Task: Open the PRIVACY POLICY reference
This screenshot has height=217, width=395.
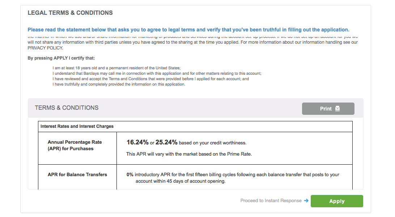Action: [x=45, y=48]
